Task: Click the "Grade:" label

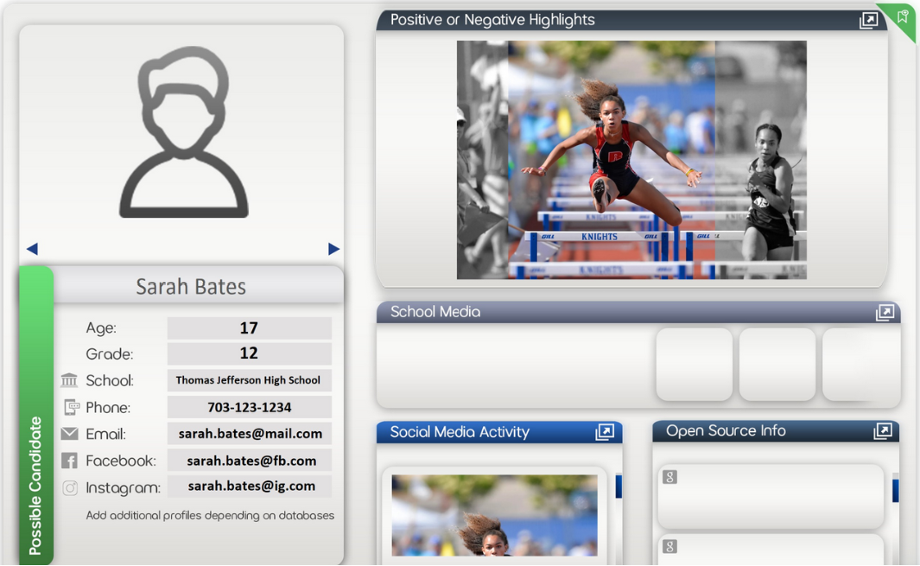Action: pyautogui.click(x=109, y=354)
